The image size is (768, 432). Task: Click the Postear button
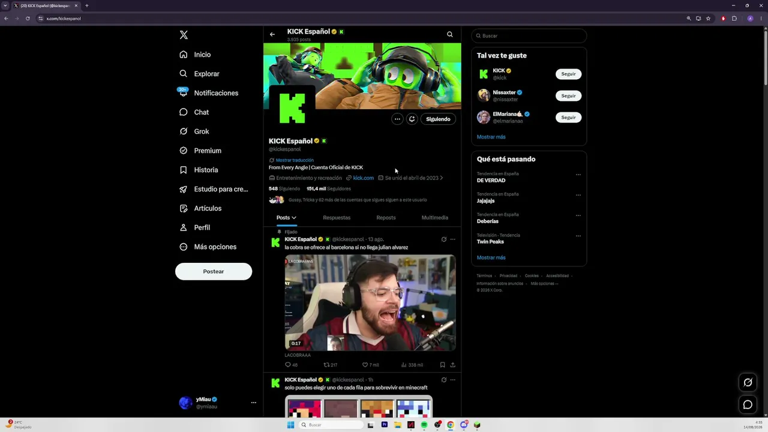click(x=214, y=271)
